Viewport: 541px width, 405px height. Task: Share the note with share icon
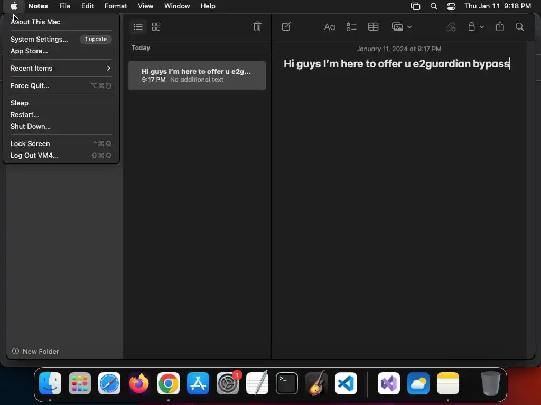pos(500,26)
